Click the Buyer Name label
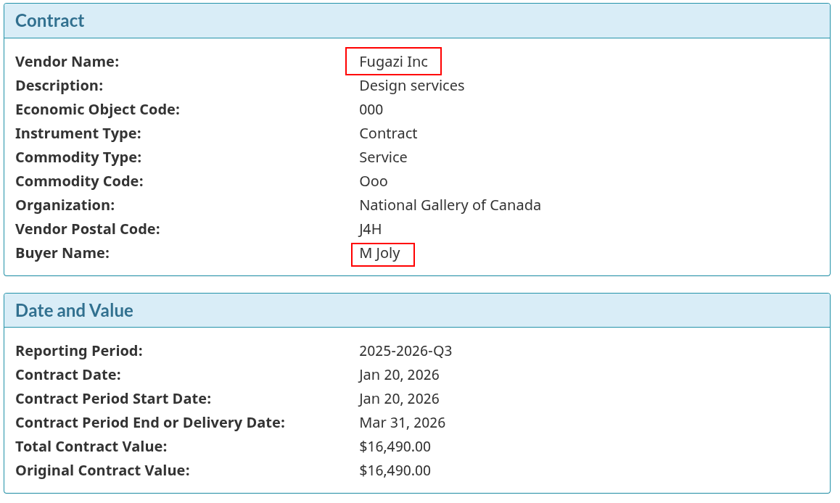The height and width of the screenshot is (503, 840). click(x=62, y=254)
